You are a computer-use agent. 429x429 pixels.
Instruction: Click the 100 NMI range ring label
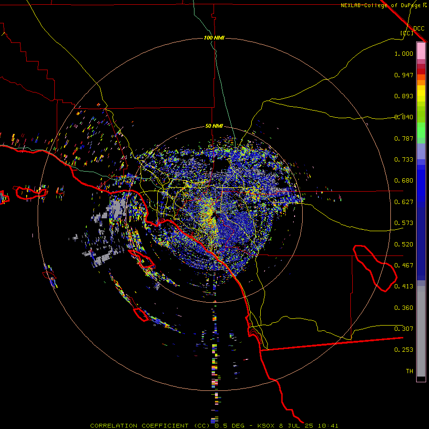pos(214,38)
